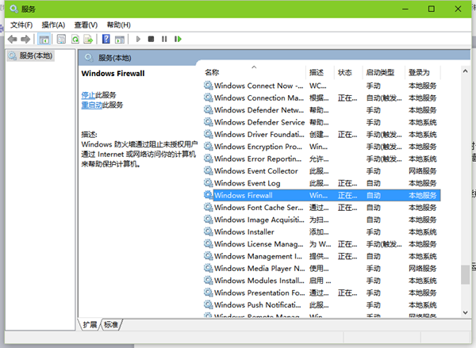Click the Pause Service icon
Image resolution: width=476 pixels, height=348 pixels.
pyautogui.click(x=164, y=39)
